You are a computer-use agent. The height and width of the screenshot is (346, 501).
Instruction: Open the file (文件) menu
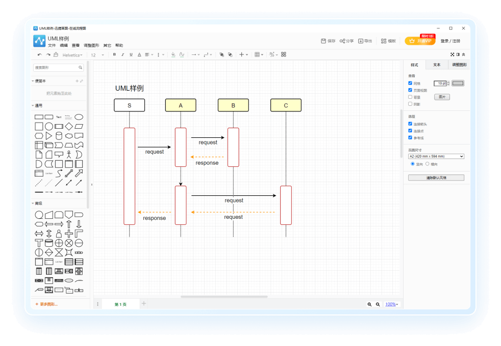52,45
